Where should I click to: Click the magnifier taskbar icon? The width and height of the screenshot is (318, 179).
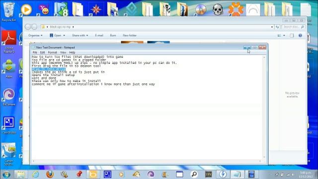(x=194, y=175)
